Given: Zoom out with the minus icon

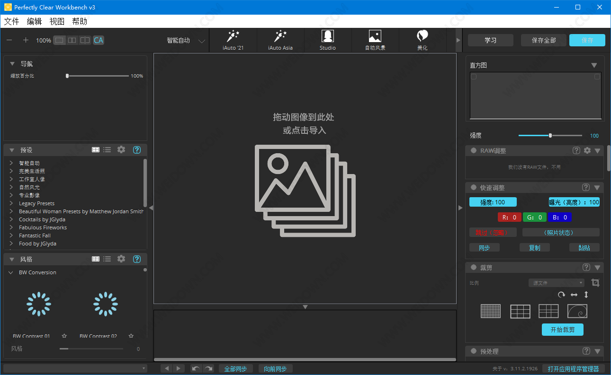Looking at the screenshot, I should click(9, 40).
